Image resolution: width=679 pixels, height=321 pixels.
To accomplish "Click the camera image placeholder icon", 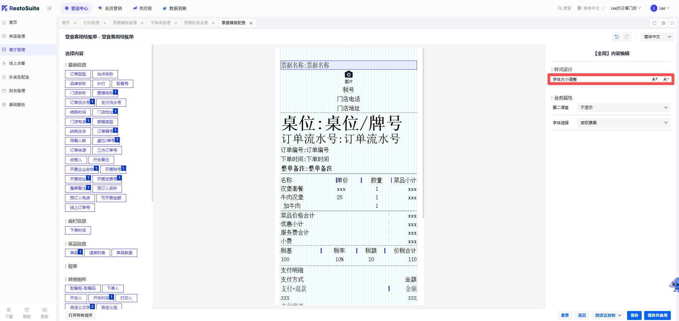I will coord(348,74).
